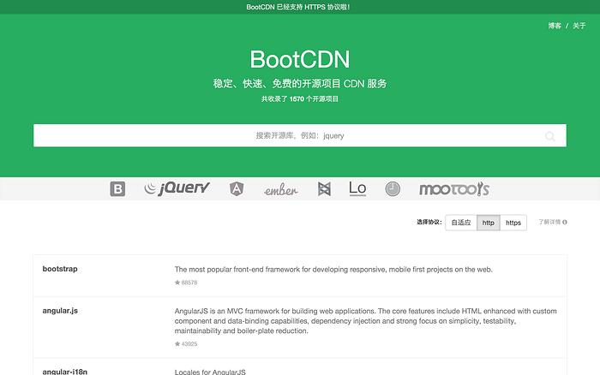This screenshot has width=600, height=375.
Task: Open the Backbone logo icon
Action: click(324, 189)
